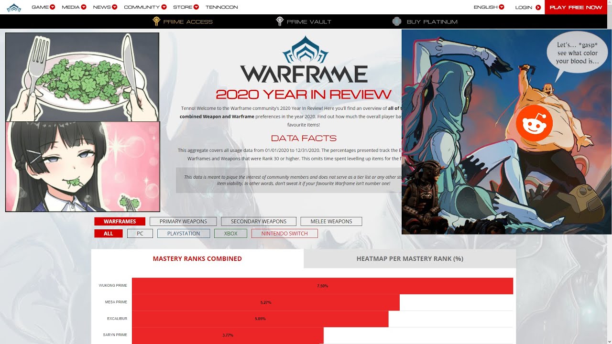612x344 pixels.
Task: Select the PRIMARY WEAPONS category filter
Action: 183,221
